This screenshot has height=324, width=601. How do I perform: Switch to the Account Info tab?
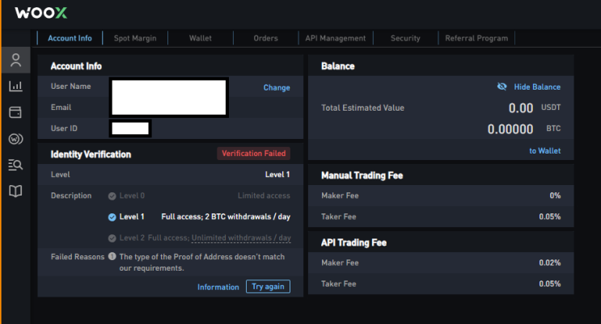click(70, 38)
